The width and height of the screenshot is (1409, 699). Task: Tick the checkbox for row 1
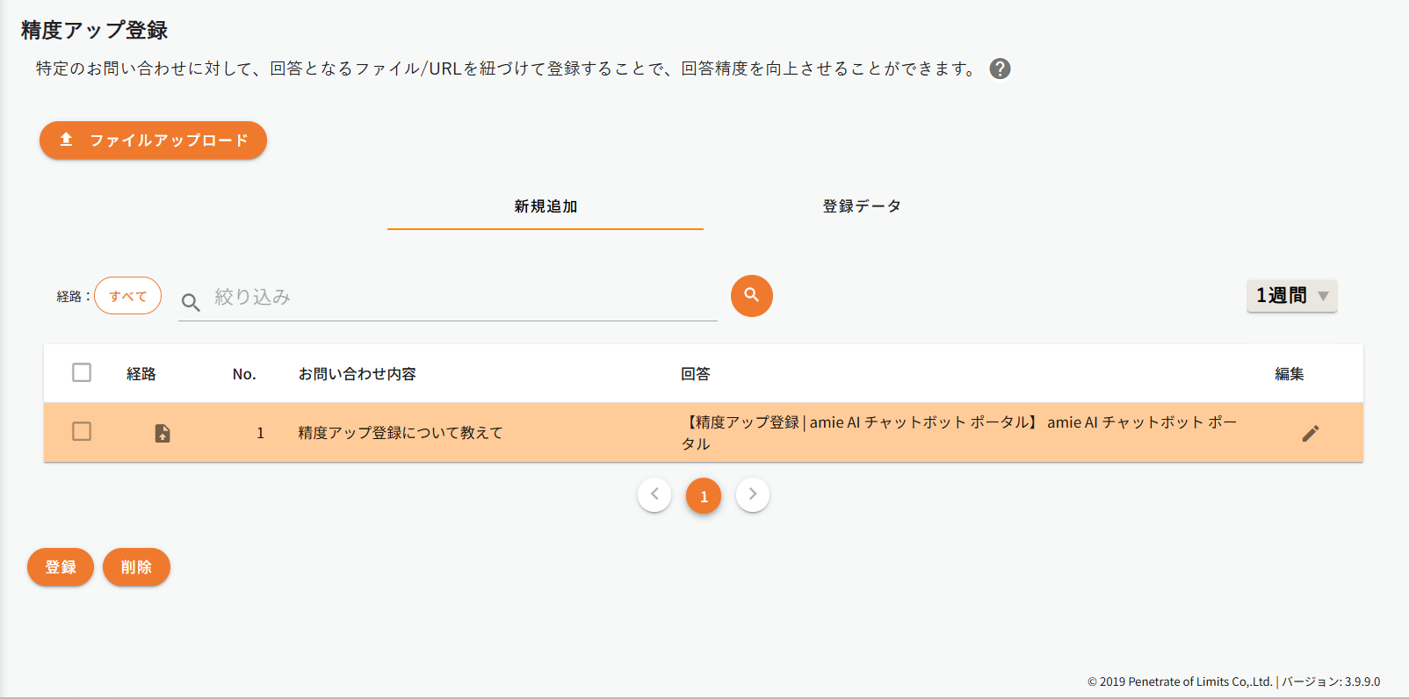coord(82,431)
